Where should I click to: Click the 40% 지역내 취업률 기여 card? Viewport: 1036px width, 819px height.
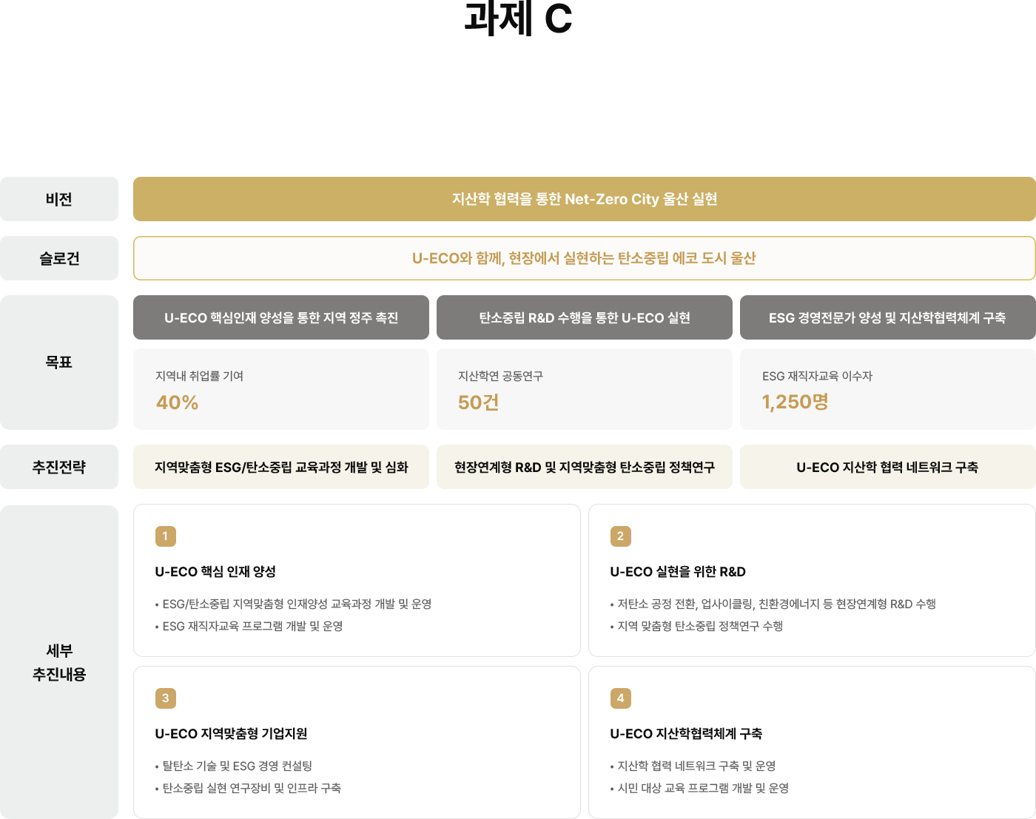(281, 389)
